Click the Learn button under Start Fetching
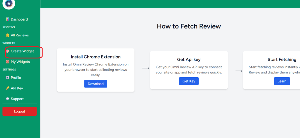The image size is (300, 138). tap(282, 81)
